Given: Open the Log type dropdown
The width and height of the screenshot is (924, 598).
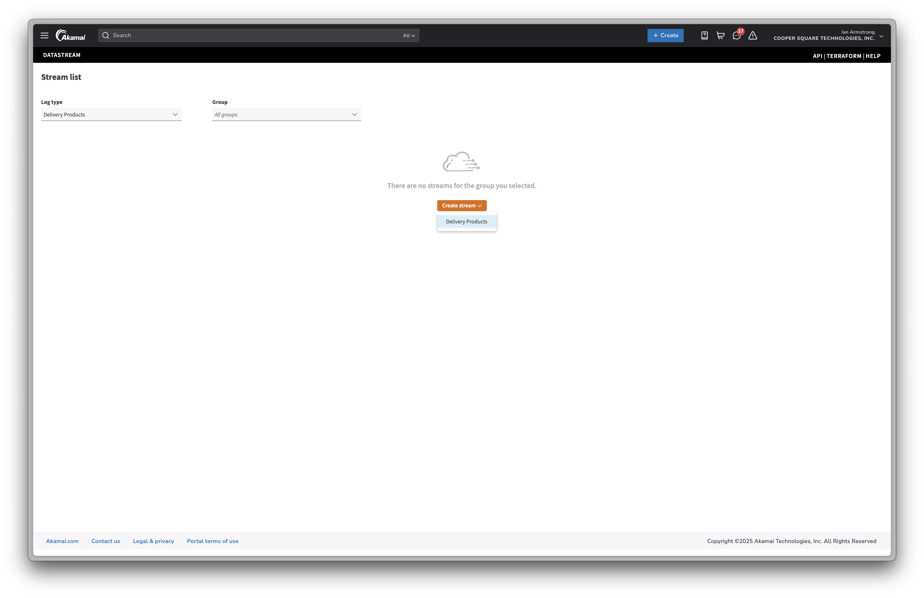Looking at the screenshot, I should (111, 114).
